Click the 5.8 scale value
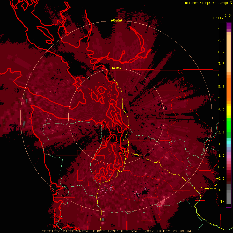 pos(221,87)
